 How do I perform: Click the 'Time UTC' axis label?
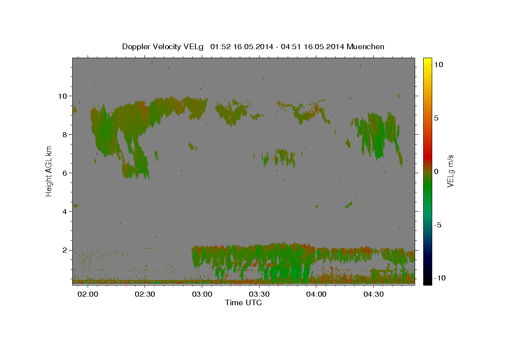tap(243, 303)
